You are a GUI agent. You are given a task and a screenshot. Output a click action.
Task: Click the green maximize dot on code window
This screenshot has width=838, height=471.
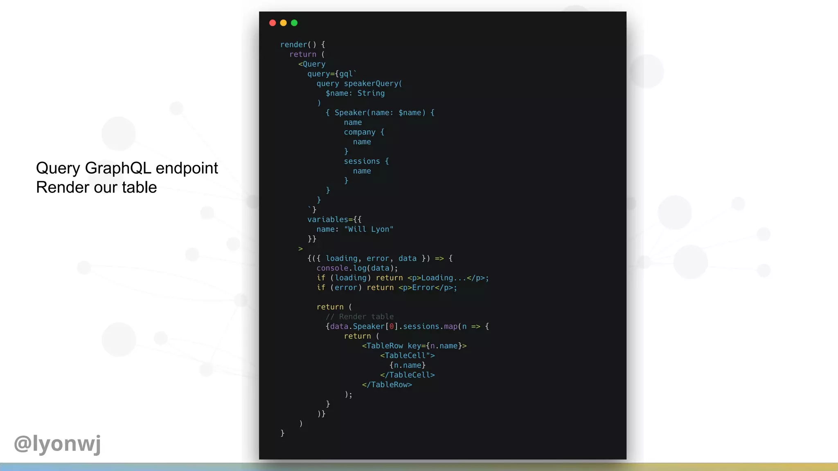(x=294, y=23)
